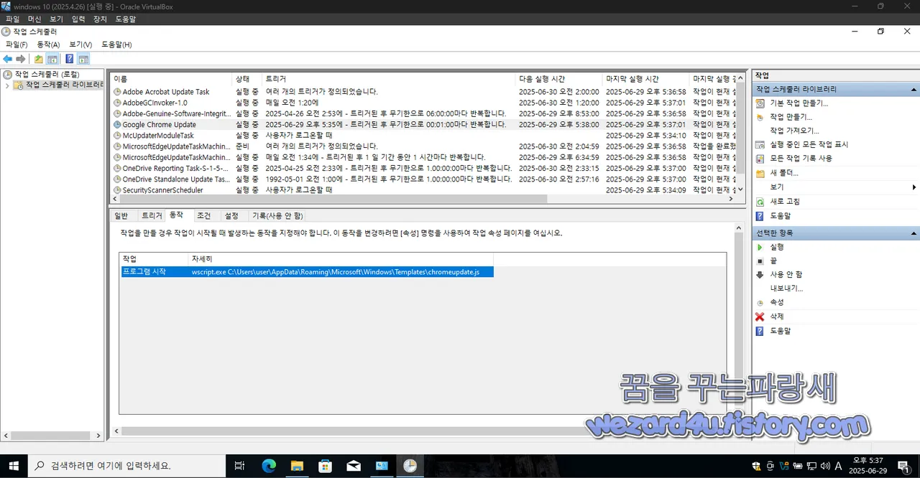Viewport: 920px width, 478px height.
Task: Open 보기(V) menu in Task Scheduler
Action: click(80, 44)
